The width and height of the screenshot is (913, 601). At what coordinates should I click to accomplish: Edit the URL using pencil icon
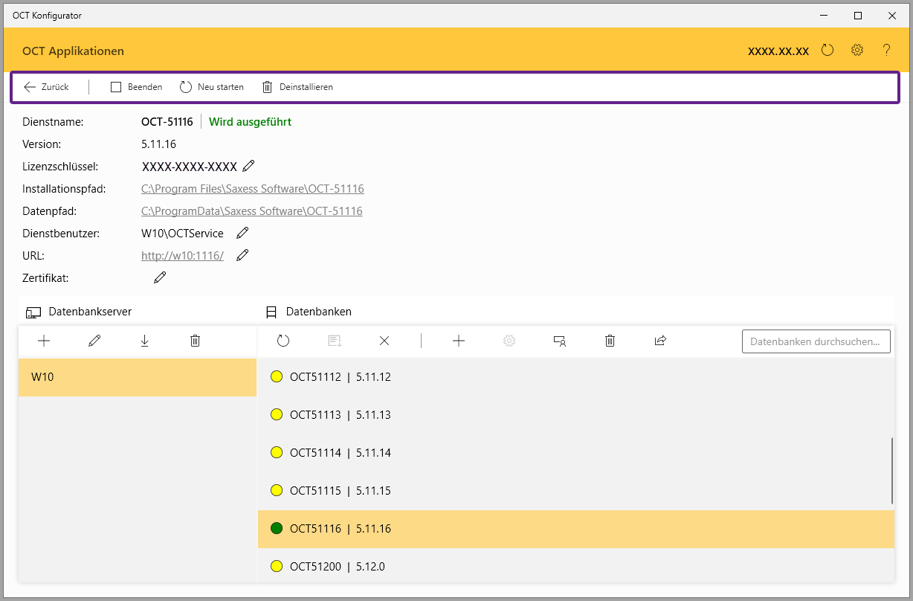tap(242, 255)
